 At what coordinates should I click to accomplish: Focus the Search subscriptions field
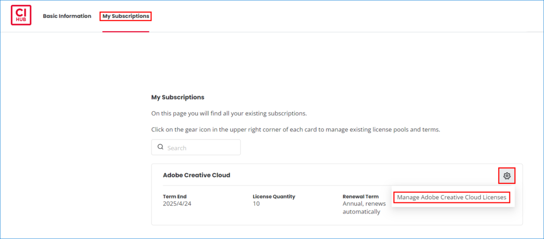pos(196,147)
